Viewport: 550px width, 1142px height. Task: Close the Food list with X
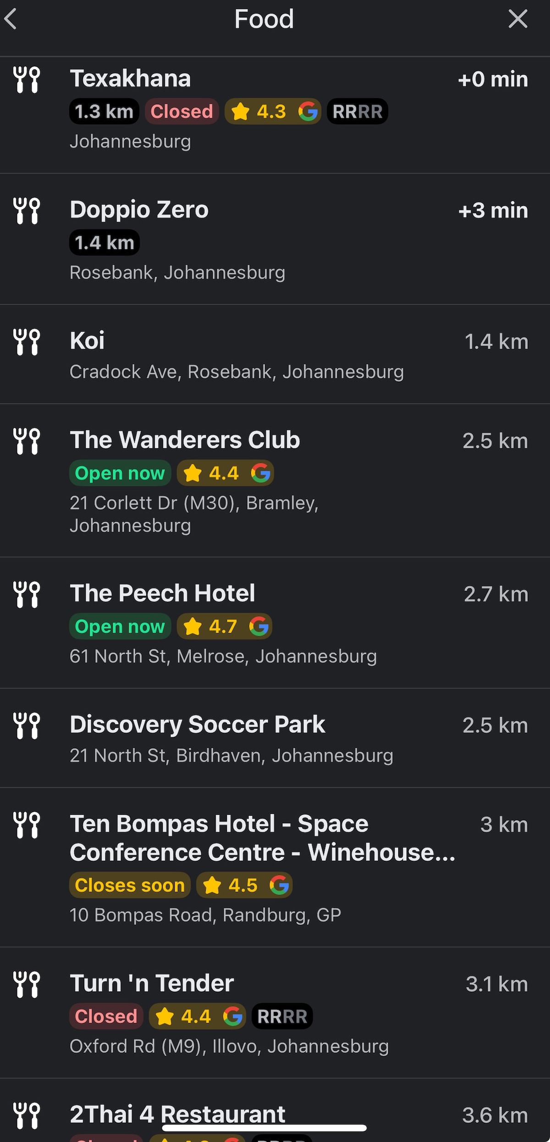(x=518, y=19)
